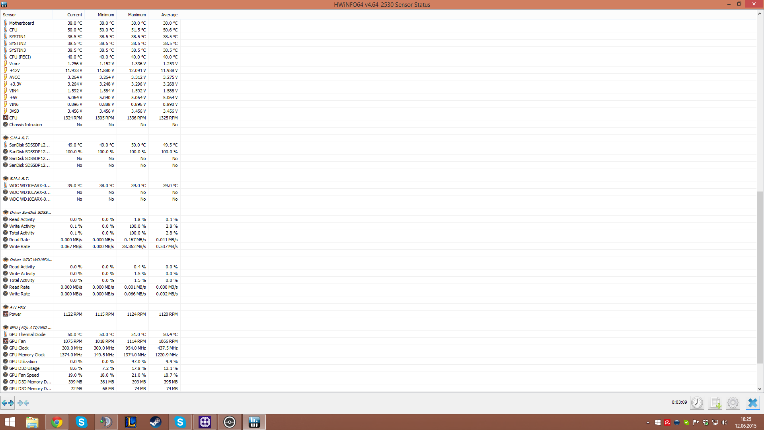
Task: Select the GPU Thermal Diode row
Action: (27, 334)
